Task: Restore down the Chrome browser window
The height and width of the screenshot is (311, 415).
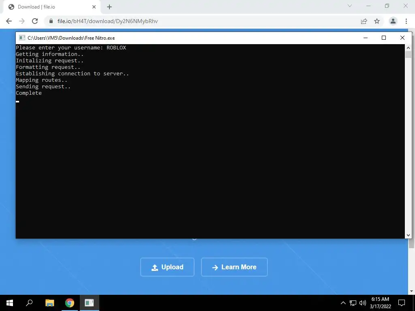Action: pyautogui.click(x=387, y=6)
